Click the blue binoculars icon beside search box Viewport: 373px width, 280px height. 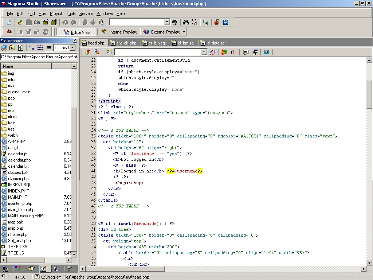click(175, 22)
